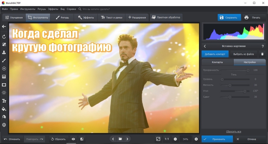268x144 pixels.
Task: Click the search field Что вы хотите сделать
Action: pos(96,9)
